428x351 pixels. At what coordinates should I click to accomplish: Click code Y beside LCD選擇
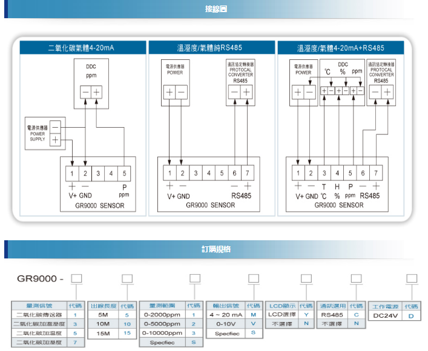(306, 315)
